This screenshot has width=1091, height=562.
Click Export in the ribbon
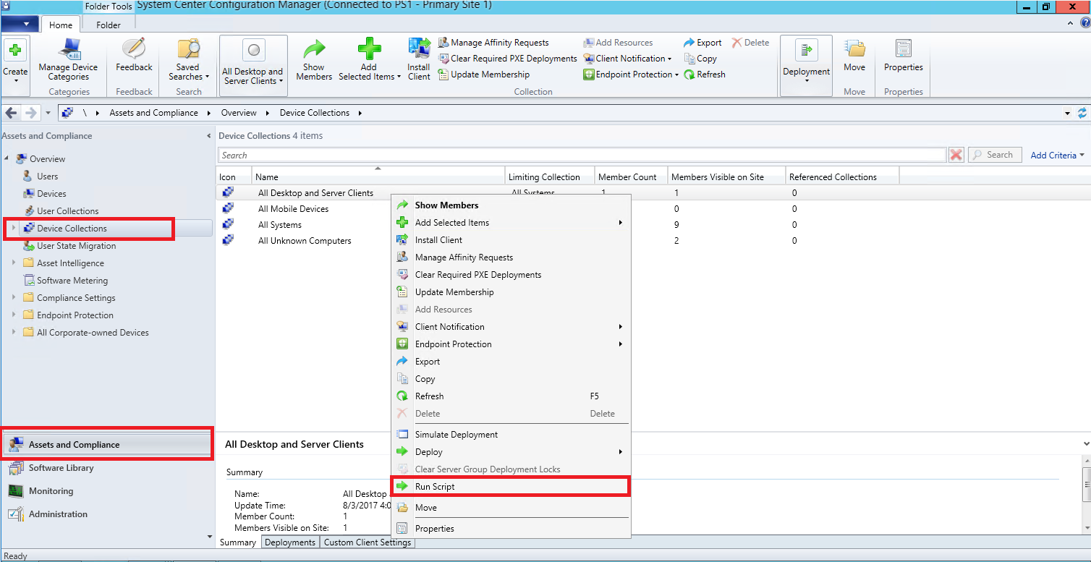click(702, 43)
